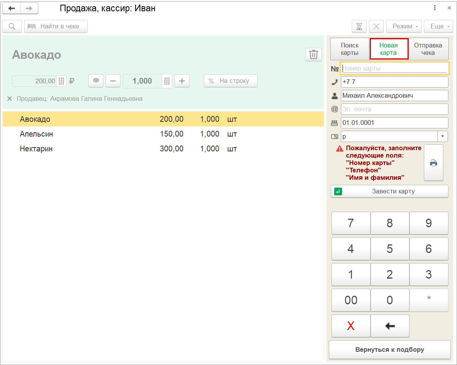Viewport: 457px width, 365px height.
Task: Switch to the "Новая карта" tab
Action: [x=389, y=49]
